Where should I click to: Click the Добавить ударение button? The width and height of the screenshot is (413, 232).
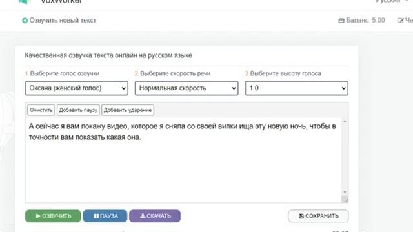click(128, 110)
